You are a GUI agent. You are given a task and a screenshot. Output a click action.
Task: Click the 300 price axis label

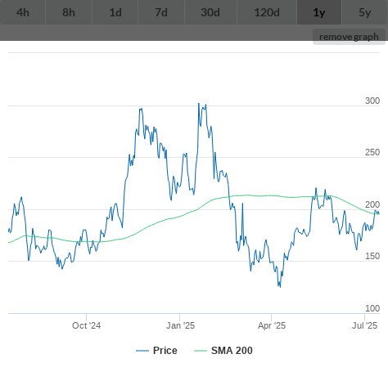[372, 101]
